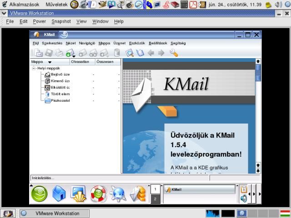Switch to virtual desktop 1
The height and width of the screenshot is (218, 291).
[x=155, y=189]
